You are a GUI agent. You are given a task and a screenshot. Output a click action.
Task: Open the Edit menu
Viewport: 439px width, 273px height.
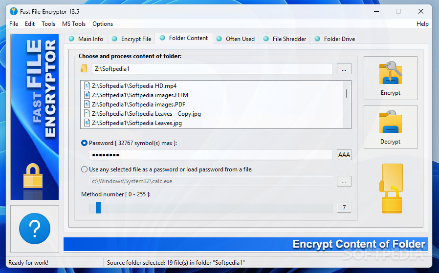pos(30,24)
